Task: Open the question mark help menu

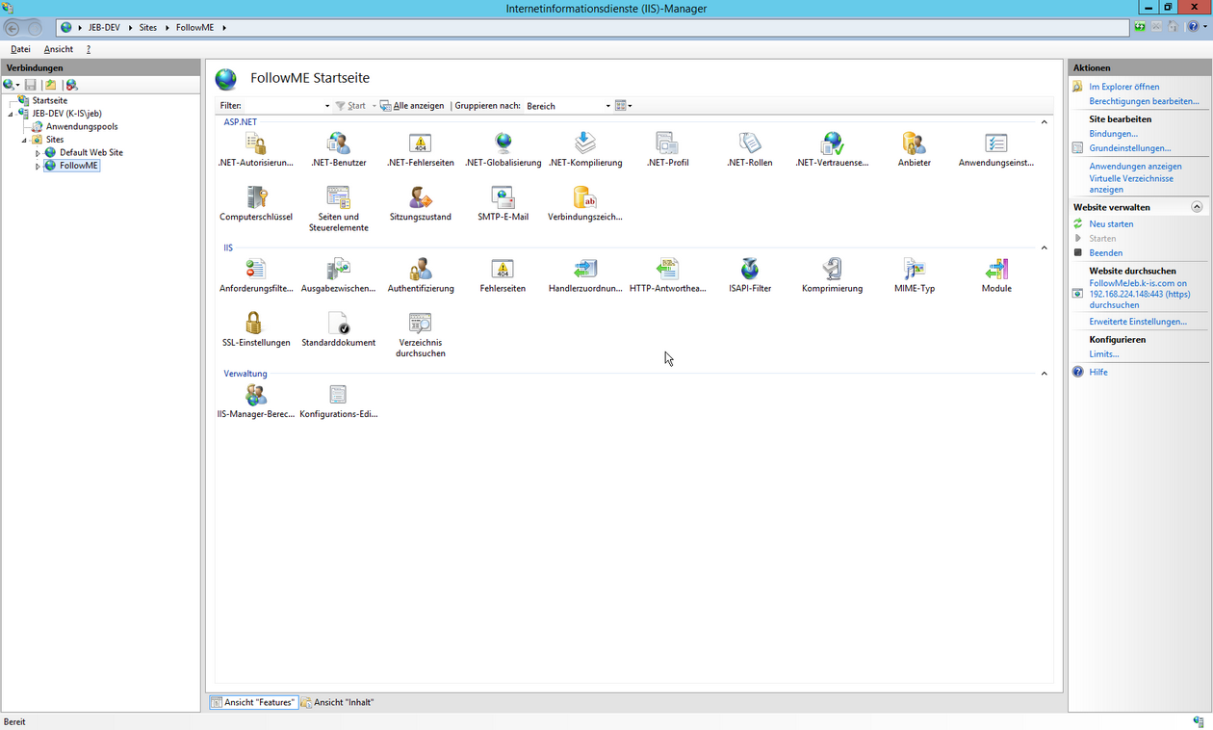Action: coord(89,49)
